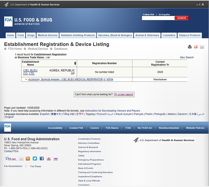Open Emergency Preparedness link
Image resolution: width=209 pixels, height=187 pixels.
[x=91, y=160]
